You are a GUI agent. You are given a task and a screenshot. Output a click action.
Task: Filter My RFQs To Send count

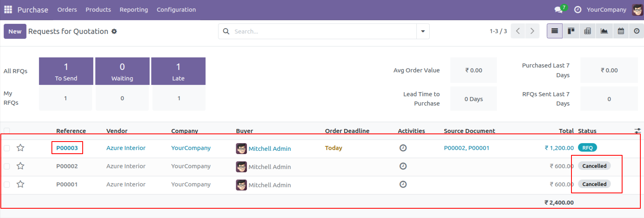[65, 98]
